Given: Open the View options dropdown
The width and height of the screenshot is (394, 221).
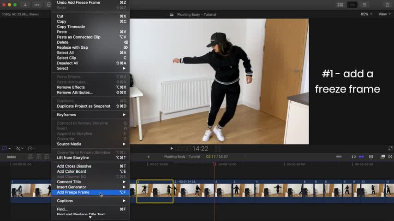Looking at the screenshot, I should point(384,14).
